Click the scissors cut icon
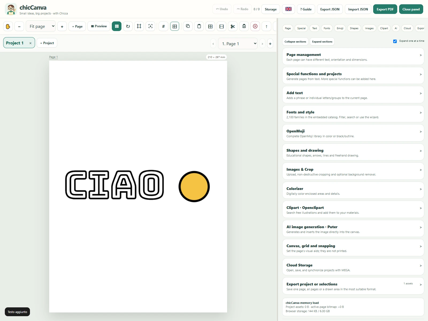The height and width of the screenshot is (321, 428). [x=233, y=26]
